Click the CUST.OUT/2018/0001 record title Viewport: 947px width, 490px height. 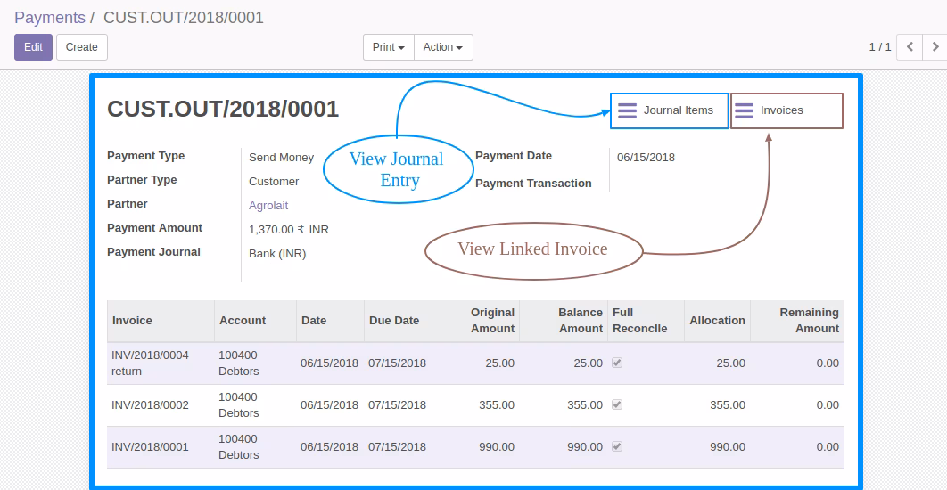pyautogui.click(x=223, y=110)
